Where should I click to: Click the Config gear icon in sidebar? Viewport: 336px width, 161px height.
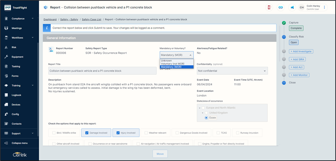[6, 114]
